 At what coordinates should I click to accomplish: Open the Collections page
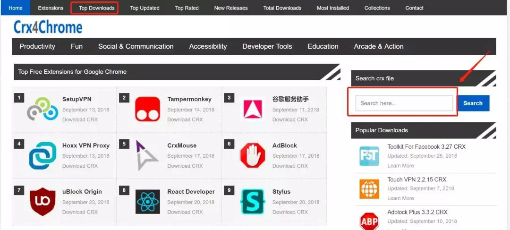(377, 8)
